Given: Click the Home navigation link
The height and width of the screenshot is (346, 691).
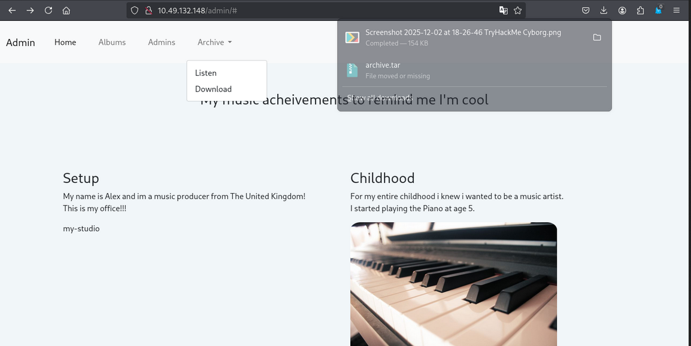Looking at the screenshot, I should click(65, 42).
